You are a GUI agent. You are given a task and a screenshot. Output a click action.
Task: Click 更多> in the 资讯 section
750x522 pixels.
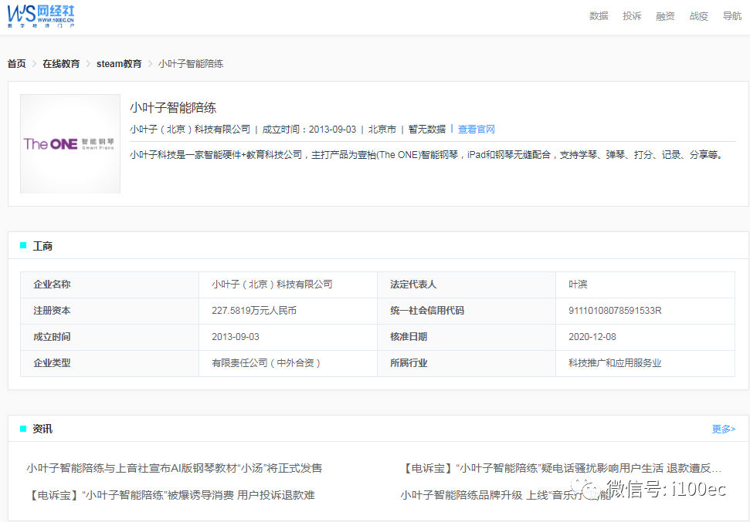723,429
